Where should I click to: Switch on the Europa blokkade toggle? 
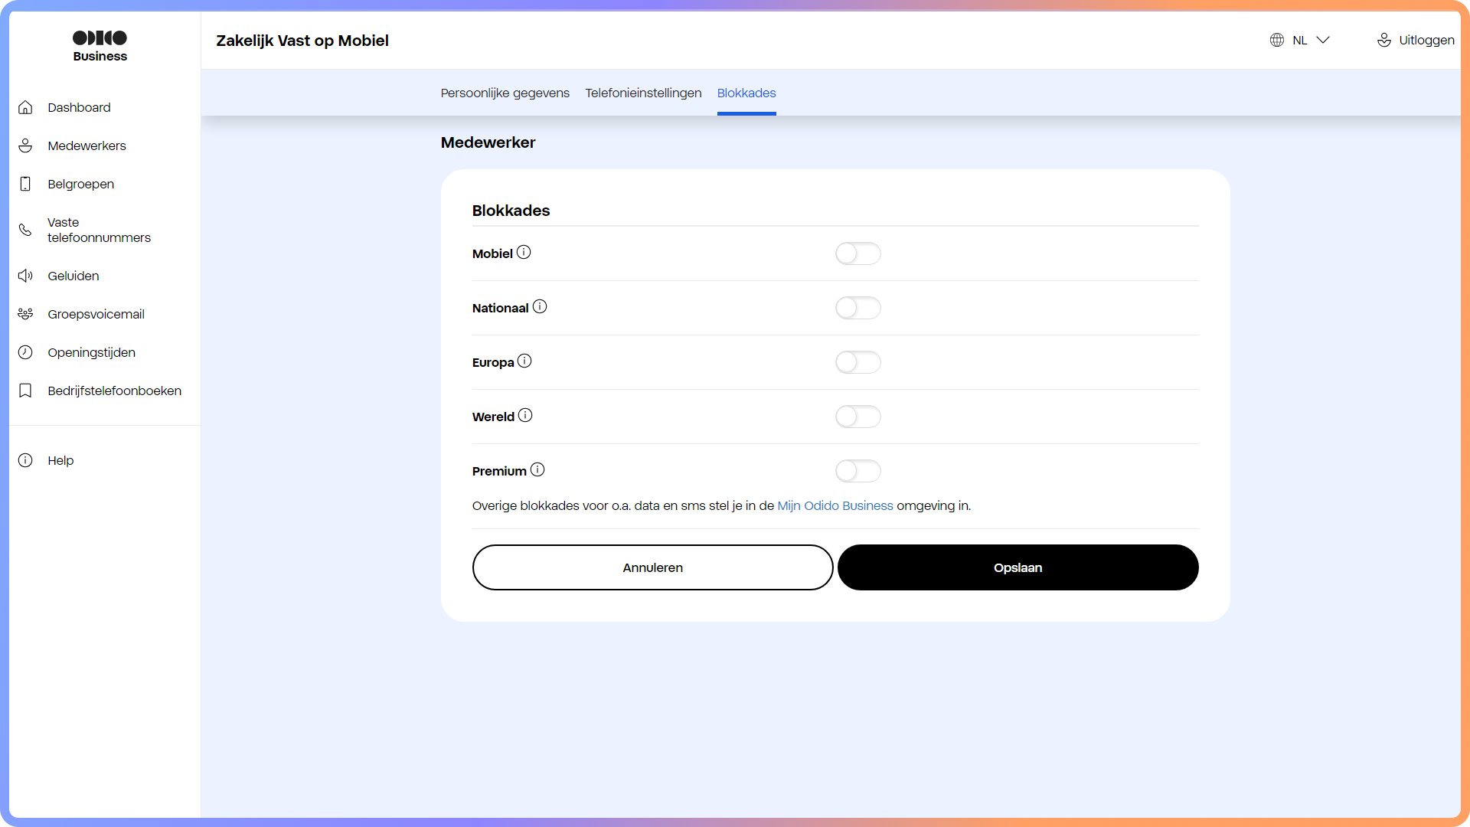(857, 362)
